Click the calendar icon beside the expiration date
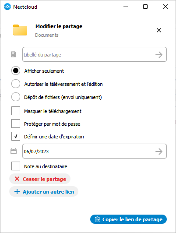Screen dimensions: 176x233 pos(14,151)
